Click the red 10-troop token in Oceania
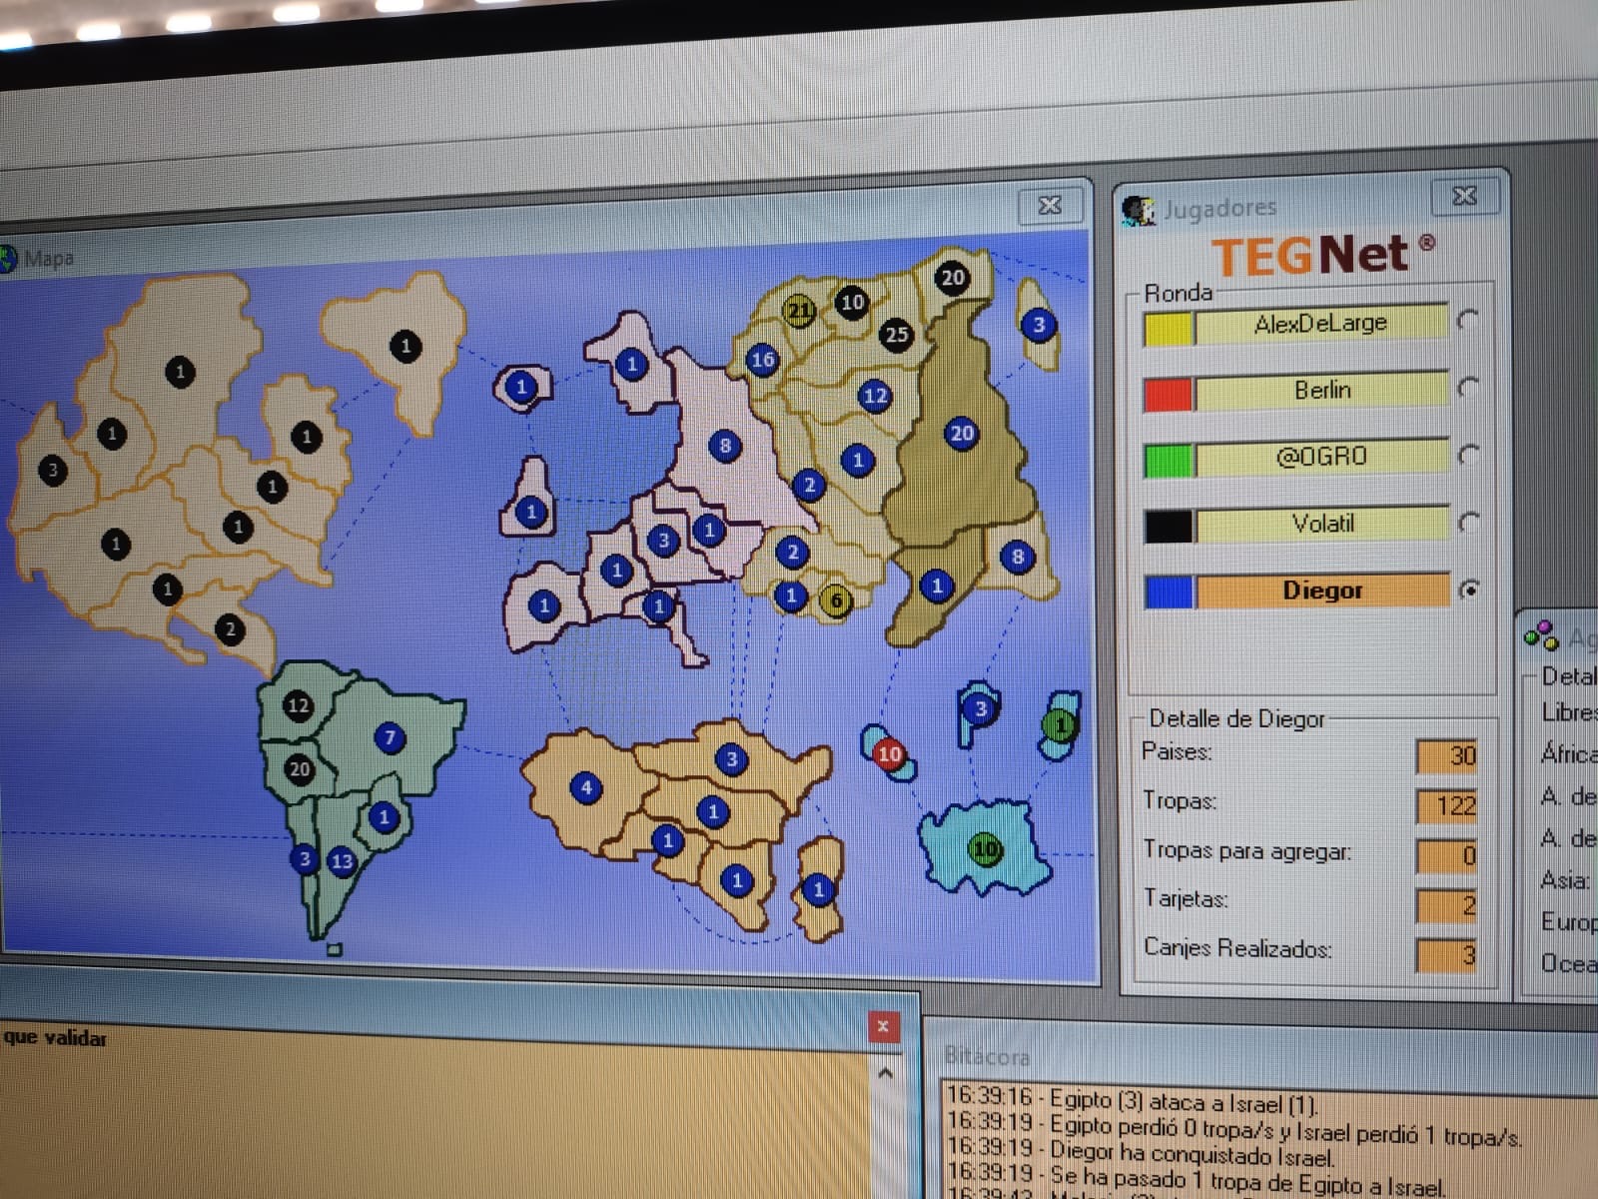The height and width of the screenshot is (1199, 1598). [x=888, y=753]
